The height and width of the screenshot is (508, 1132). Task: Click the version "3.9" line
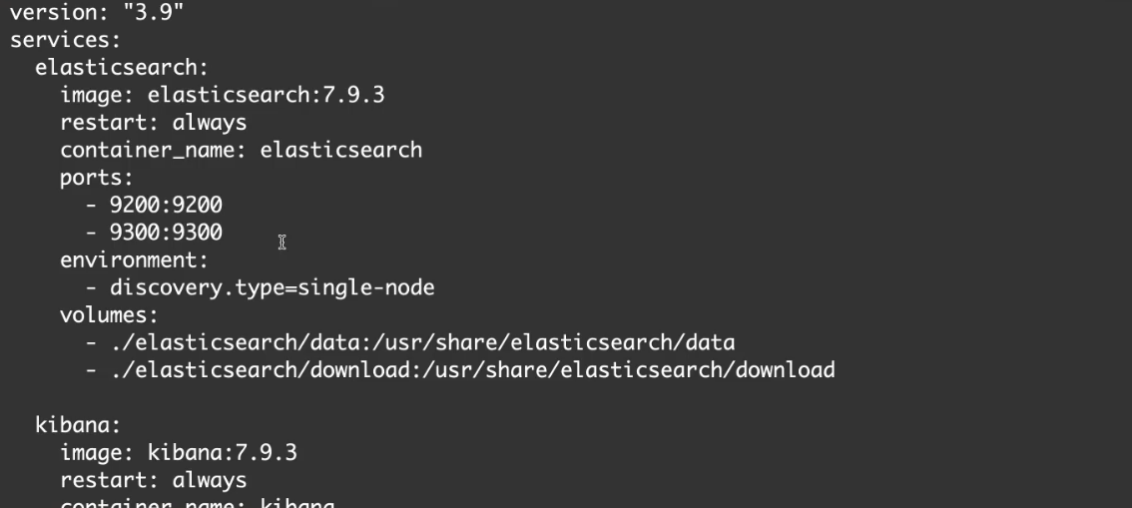coord(83,16)
